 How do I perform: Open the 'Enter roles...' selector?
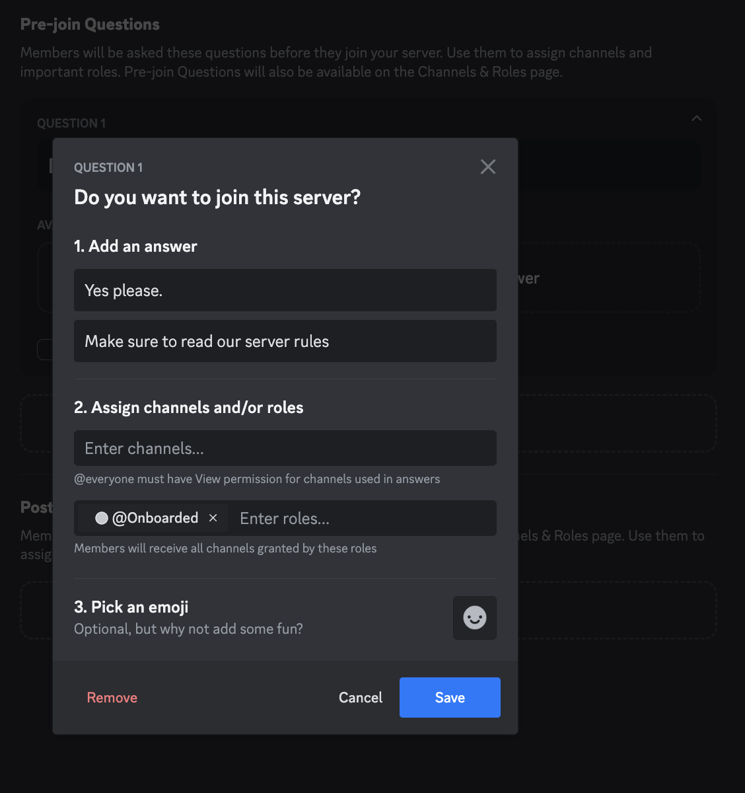(x=363, y=518)
